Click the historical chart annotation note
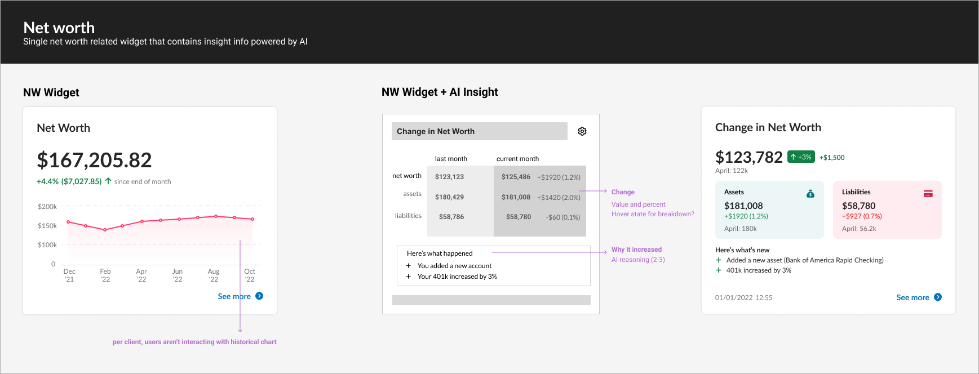 (x=194, y=342)
